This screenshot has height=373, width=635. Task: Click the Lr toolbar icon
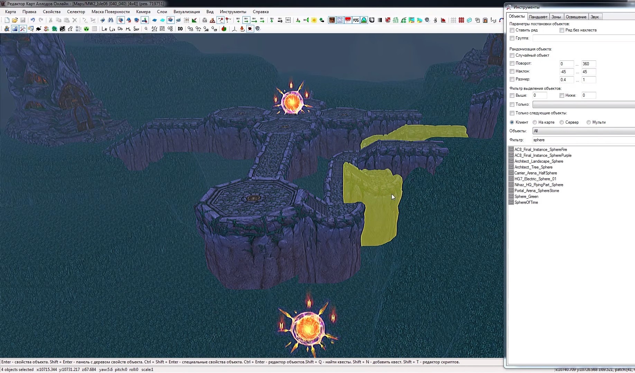click(x=104, y=29)
